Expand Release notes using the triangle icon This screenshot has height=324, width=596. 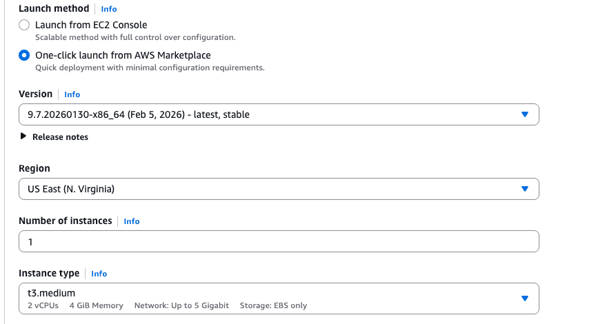point(24,136)
